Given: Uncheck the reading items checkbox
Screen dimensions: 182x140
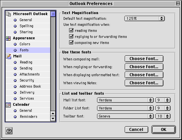Looking at the screenshot, I should (x=71, y=30).
